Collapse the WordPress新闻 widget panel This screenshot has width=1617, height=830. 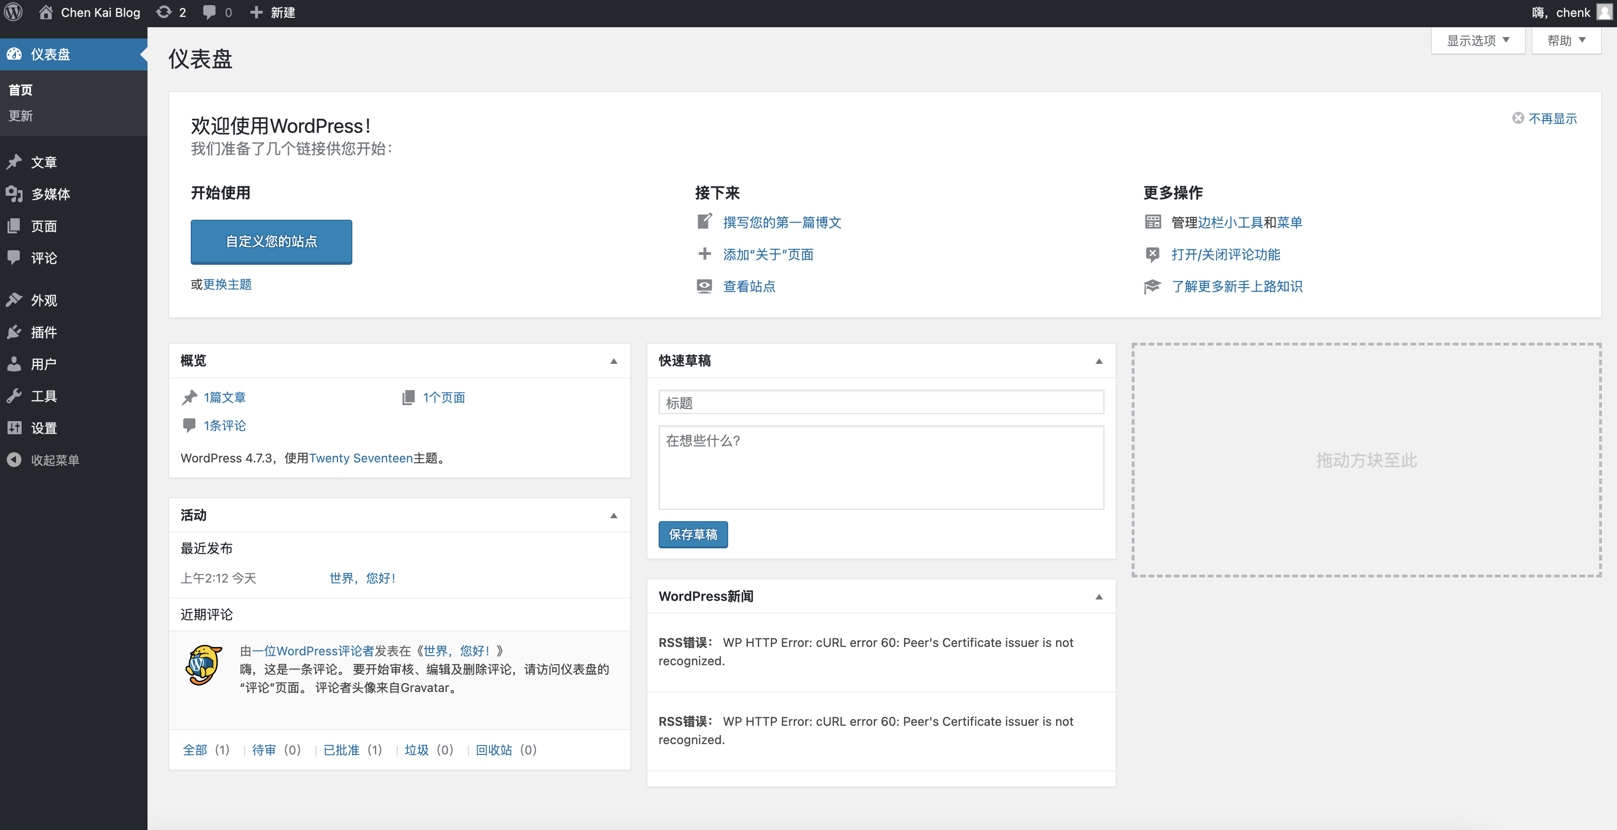tap(1098, 597)
